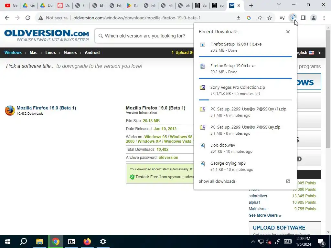Open 7-Zip from taskbar

point(71,242)
